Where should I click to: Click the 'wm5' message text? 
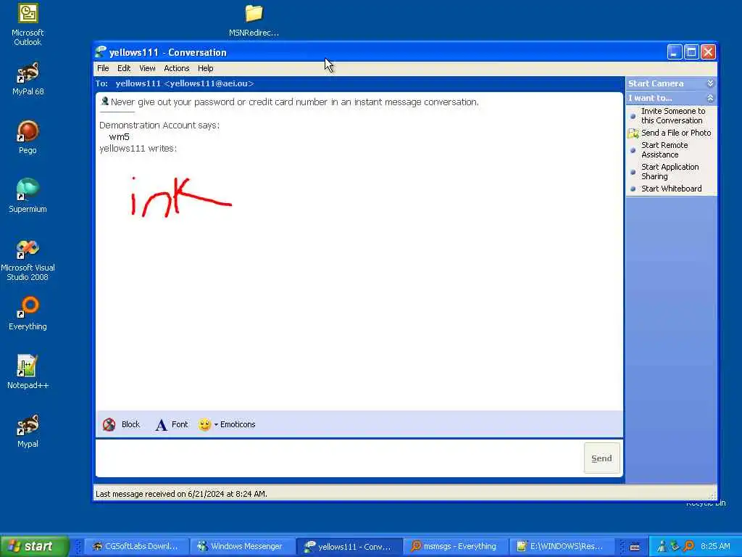coord(120,137)
